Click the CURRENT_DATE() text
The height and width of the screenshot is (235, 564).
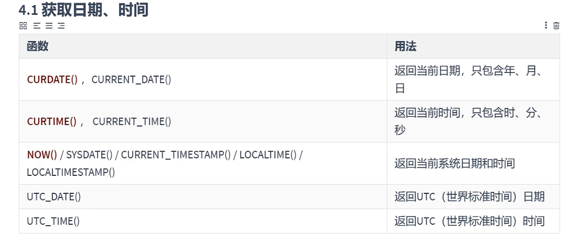pos(131,80)
